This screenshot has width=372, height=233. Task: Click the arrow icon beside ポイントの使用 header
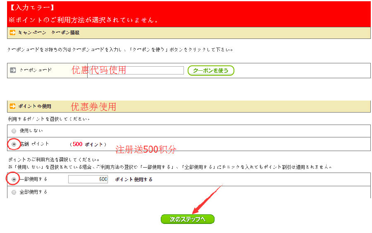[x=12, y=106]
